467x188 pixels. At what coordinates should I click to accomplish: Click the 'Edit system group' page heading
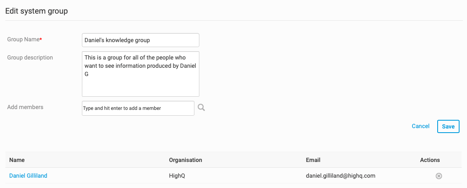(x=36, y=11)
